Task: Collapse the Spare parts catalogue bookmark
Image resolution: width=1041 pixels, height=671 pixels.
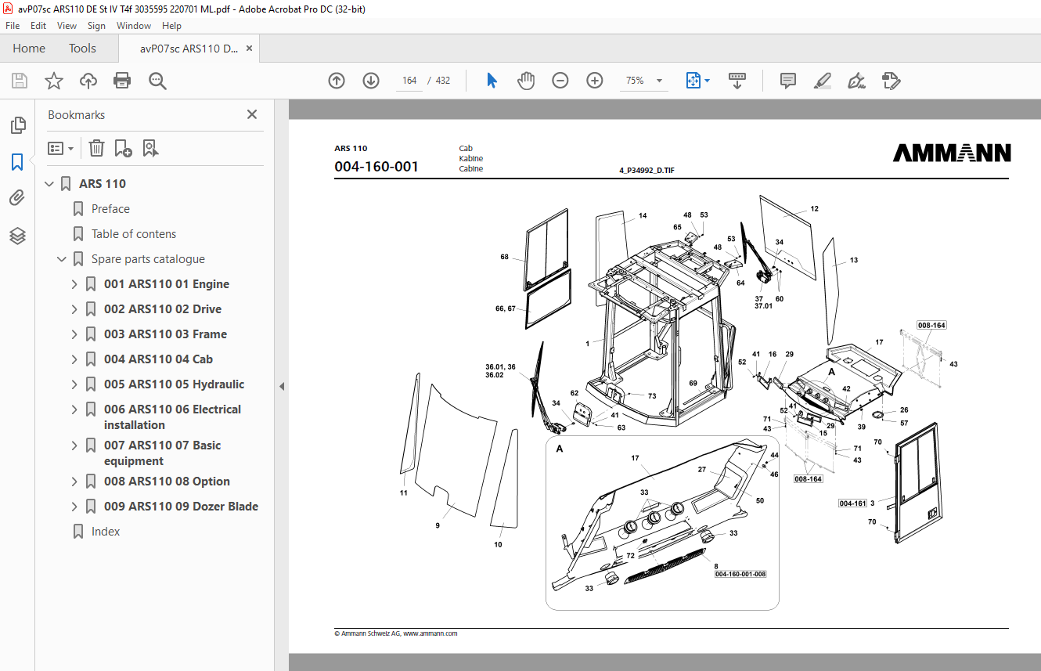Action: (62, 259)
